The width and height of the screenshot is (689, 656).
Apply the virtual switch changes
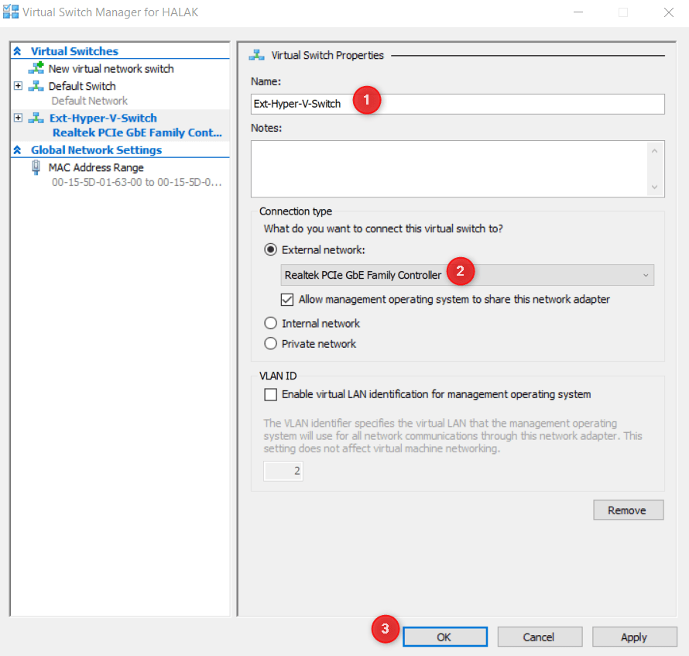(x=634, y=636)
